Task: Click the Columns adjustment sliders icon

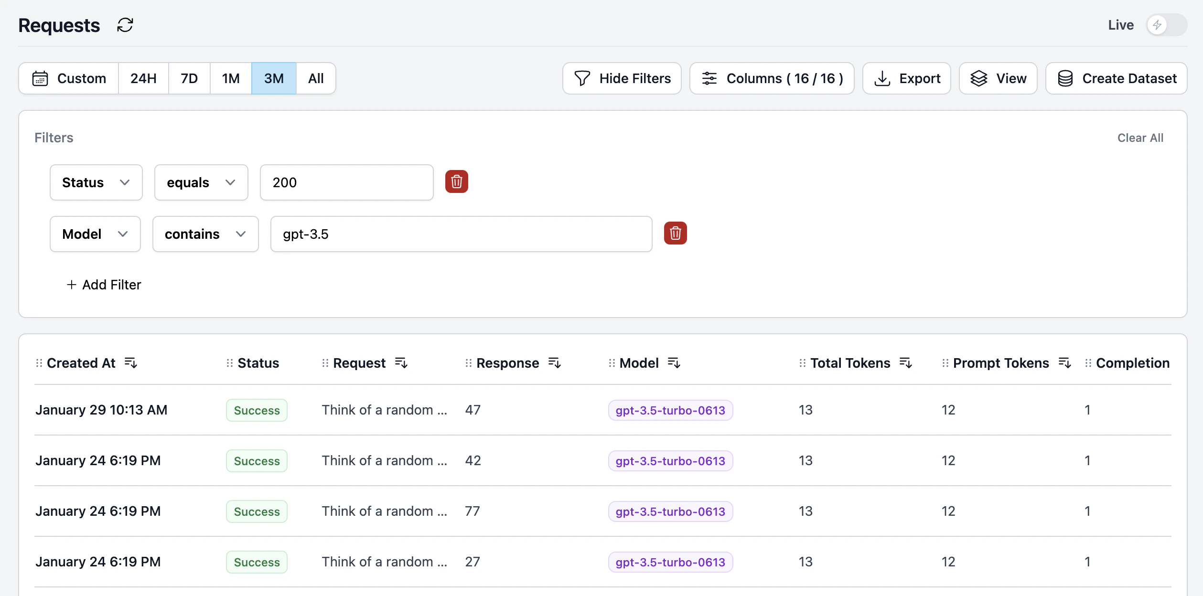Action: [709, 78]
